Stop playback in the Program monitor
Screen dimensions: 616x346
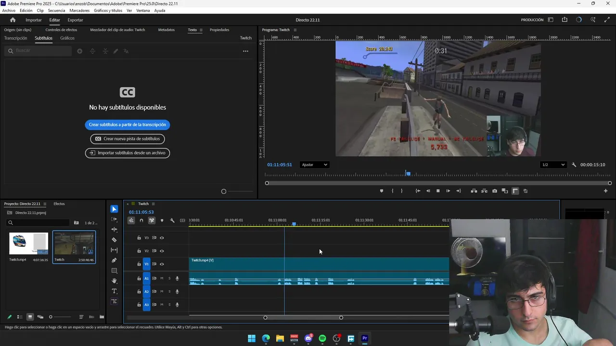click(438, 191)
